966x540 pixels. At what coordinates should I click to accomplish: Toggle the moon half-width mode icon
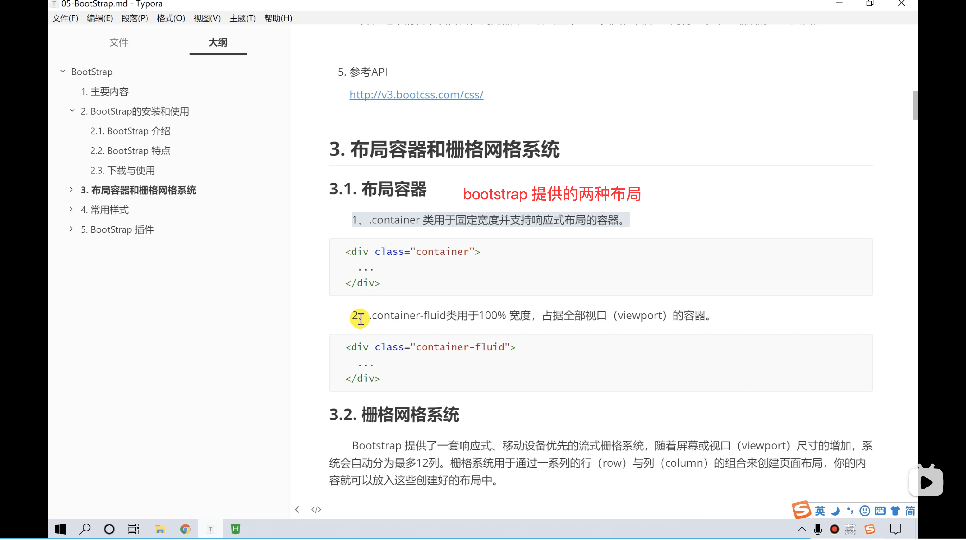[x=835, y=511]
